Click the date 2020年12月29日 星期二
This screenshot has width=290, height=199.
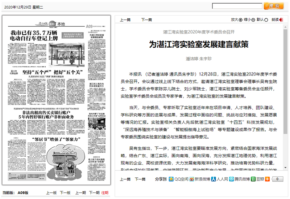coord(24,7)
